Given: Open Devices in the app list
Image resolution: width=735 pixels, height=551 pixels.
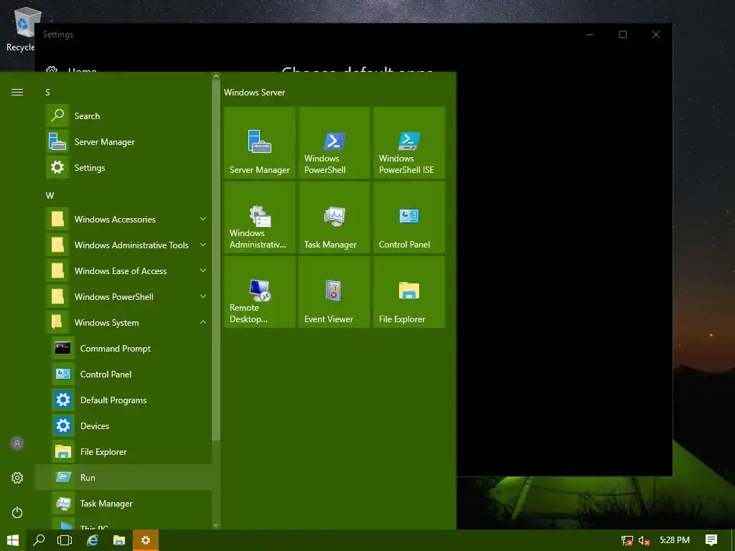Looking at the screenshot, I should click(123, 425).
